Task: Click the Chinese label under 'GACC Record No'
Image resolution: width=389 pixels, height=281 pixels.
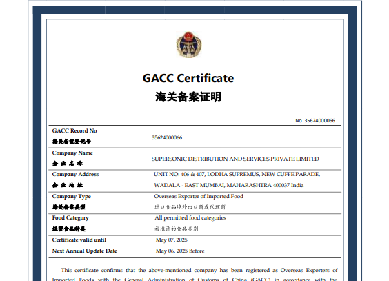Action: point(72,142)
